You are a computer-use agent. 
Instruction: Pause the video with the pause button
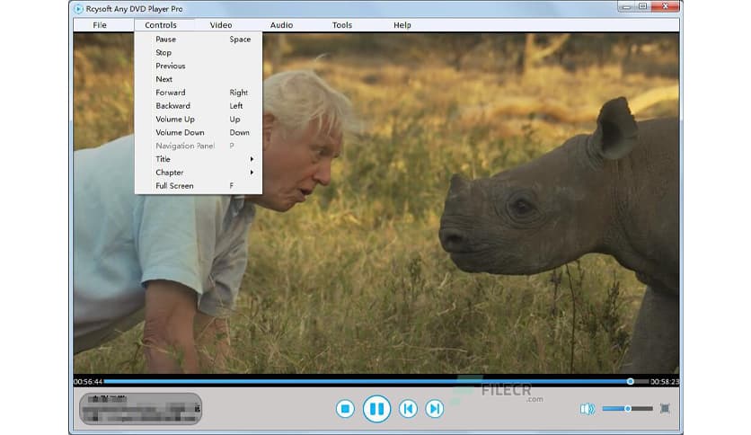(376, 409)
